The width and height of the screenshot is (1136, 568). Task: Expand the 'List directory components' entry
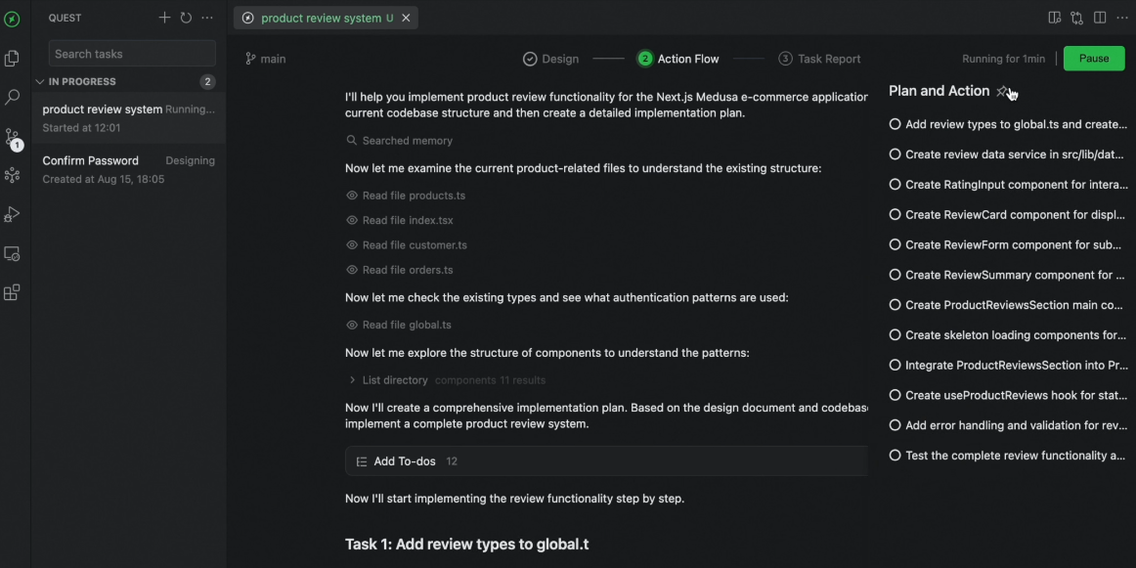[x=352, y=380]
